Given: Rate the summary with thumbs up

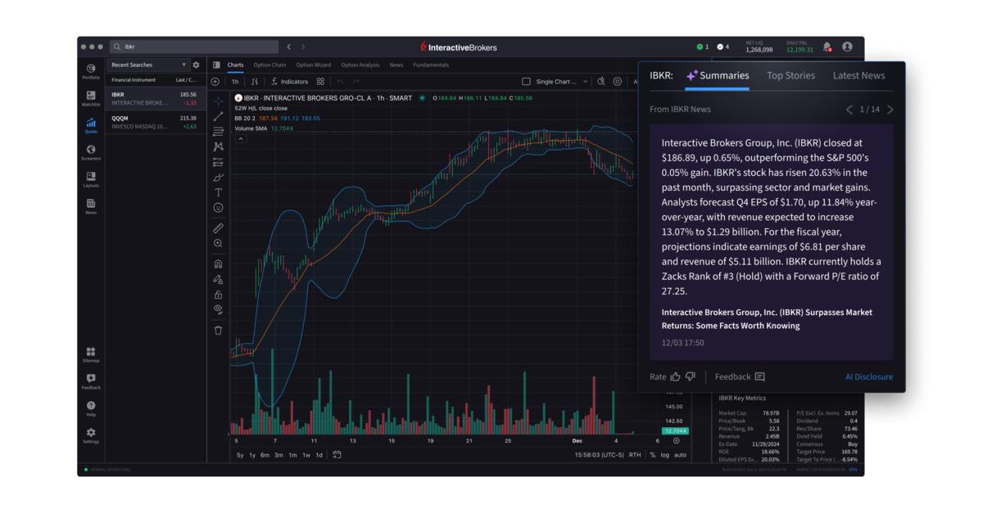Looking at the screenshot, I should [x=675, y=376].
